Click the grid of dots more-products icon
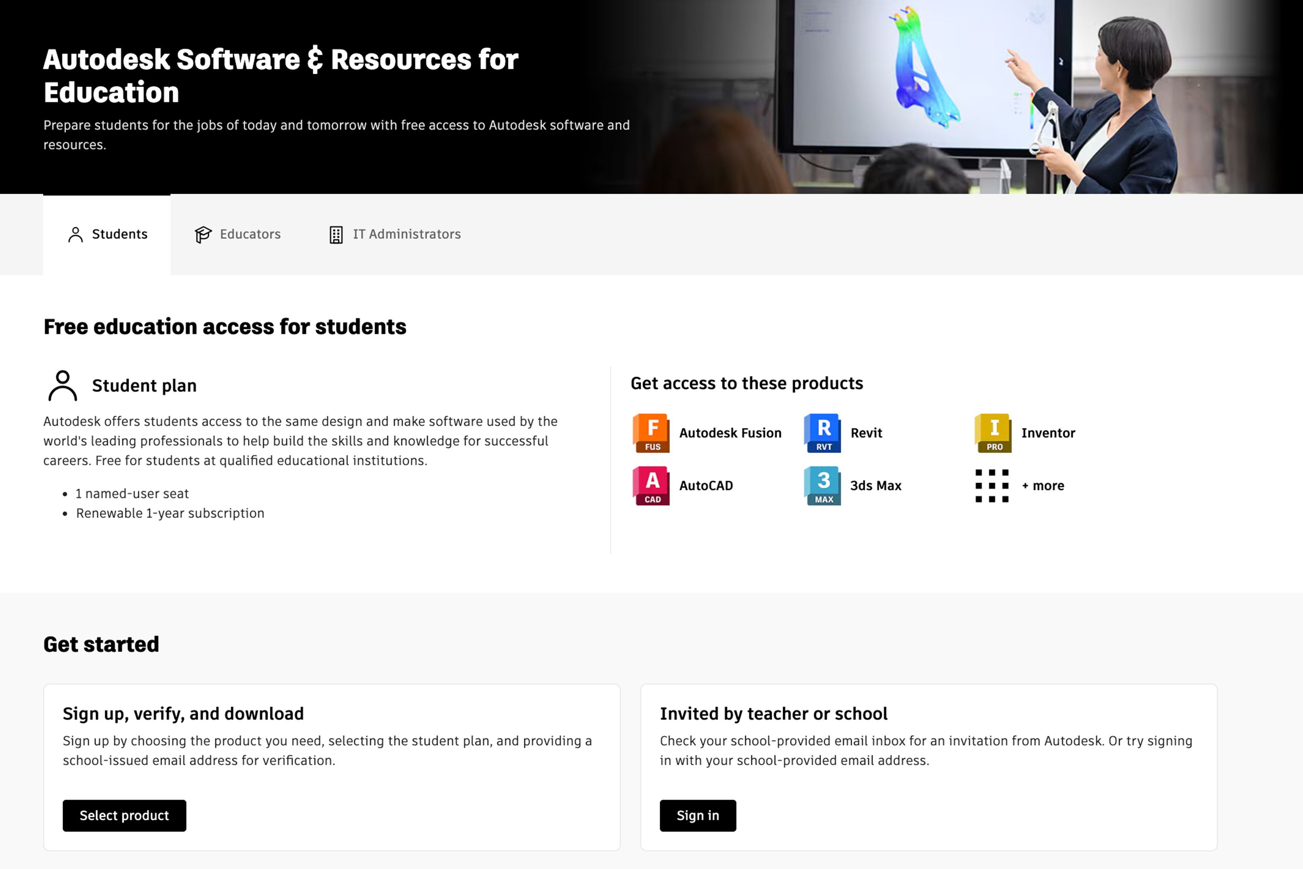The width and height of the screenshot is (1303, 869). point(992,485)
